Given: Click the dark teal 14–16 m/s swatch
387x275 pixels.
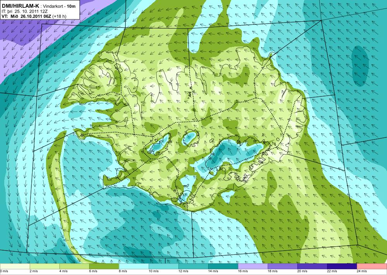Looking at the screenshot, I should 223,266.
